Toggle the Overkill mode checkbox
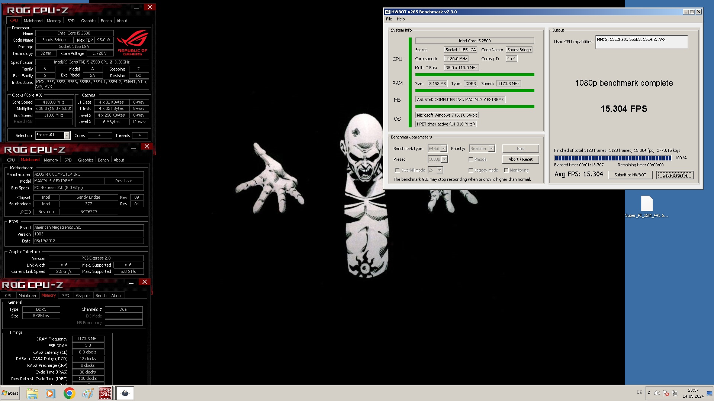Screen dimensions: 714x401 coord(398,170)
